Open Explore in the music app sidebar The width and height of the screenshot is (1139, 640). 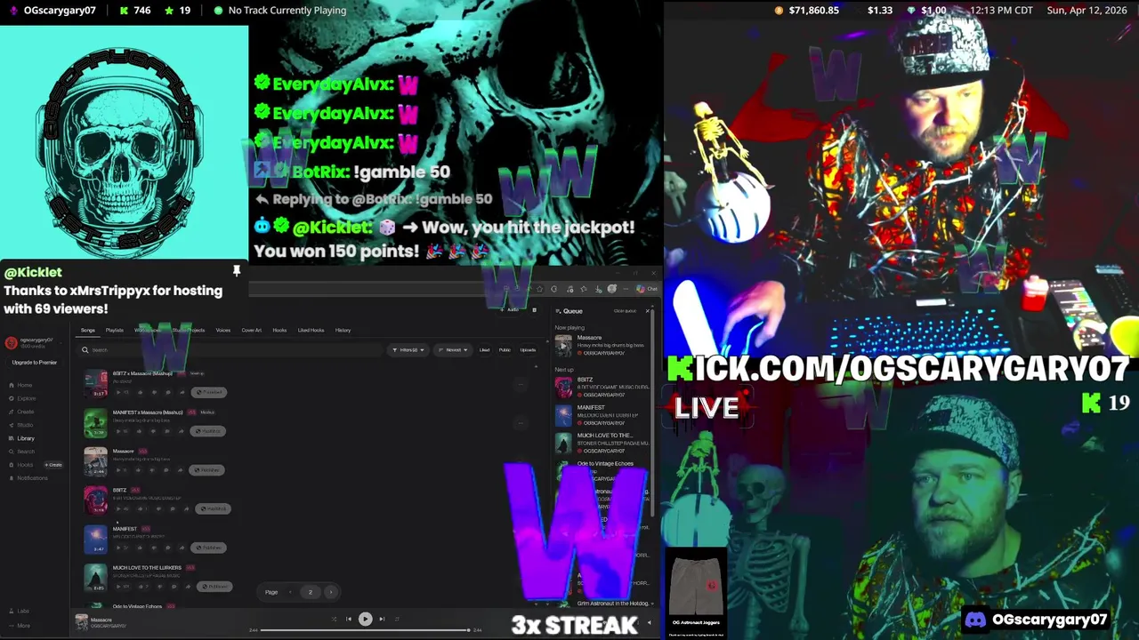(x=22, y=398)
